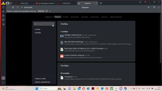The image size is (162, 91).
Task: Jump to Ноябрь in the sidebar list
Action: point(38,29)
